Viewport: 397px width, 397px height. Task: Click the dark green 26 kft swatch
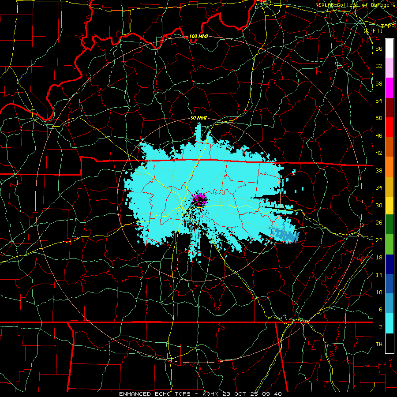coord(390,225)
